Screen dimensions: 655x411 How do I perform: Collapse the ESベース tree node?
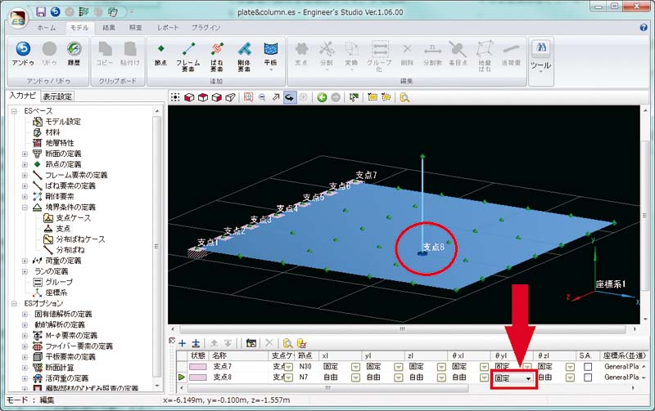coord(14,111)
